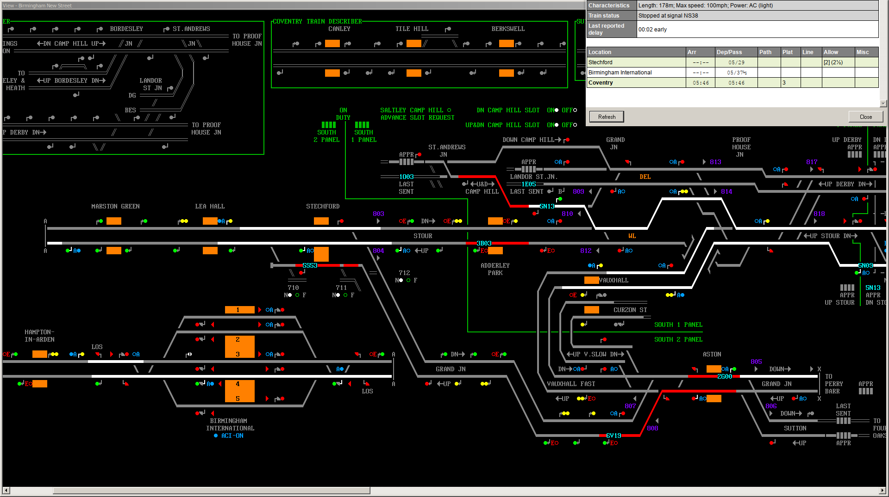
Task: Click the Canley upper orange platform block
Action: [x=332, y=43]
